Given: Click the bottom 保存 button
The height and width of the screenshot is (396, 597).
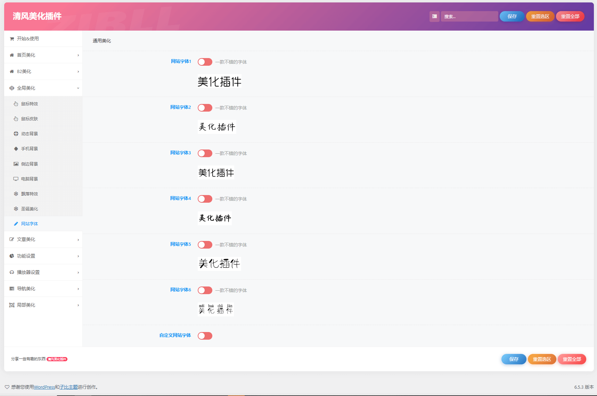Looking at the screenshot, I should click(514, 359).
